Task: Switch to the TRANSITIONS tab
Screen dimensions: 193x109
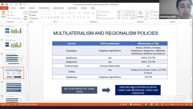Action: click(x=44, y=8)
